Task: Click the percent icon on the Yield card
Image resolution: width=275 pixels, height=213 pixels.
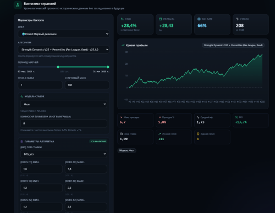Action: coord(122,19)
